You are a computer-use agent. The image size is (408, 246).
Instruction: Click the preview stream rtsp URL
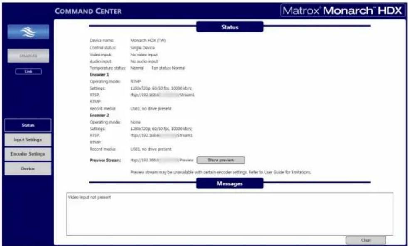[162, 161]
